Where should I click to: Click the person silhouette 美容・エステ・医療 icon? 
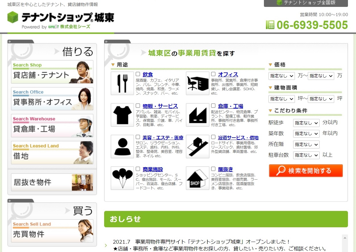[122, 147]
